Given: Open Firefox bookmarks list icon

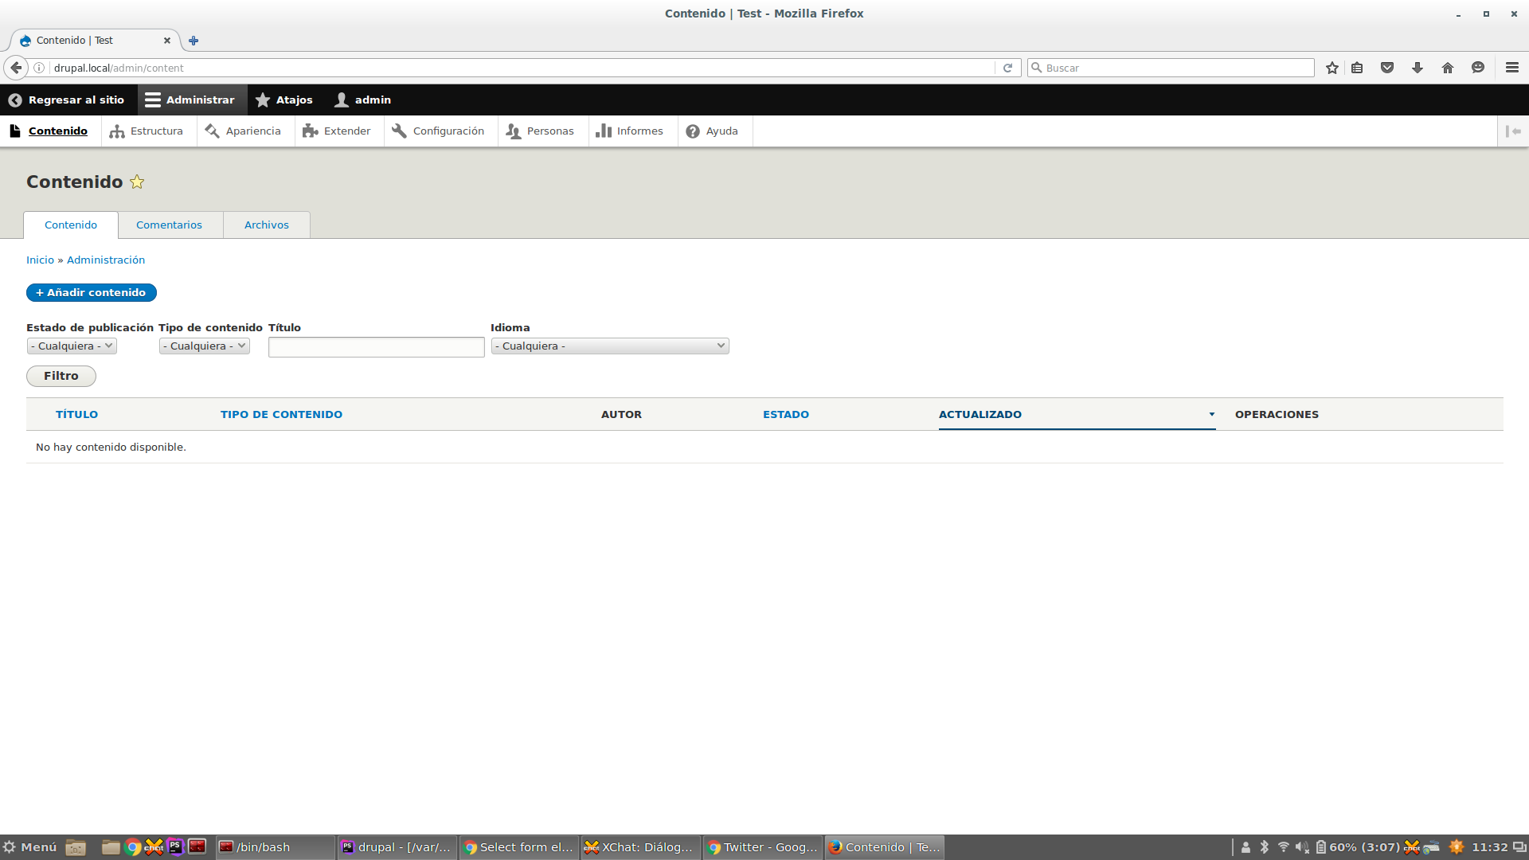Looking at the screenshot, I should (x=1357, y=68).
